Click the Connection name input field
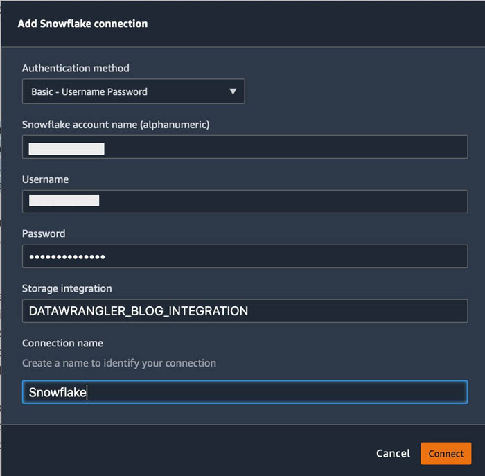The width and height of the screenshot is (485, 476). (x=245, y=392)
